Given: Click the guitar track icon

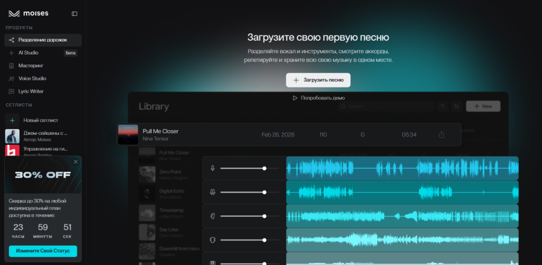Looking at the screenshot, I should (213, 216).
